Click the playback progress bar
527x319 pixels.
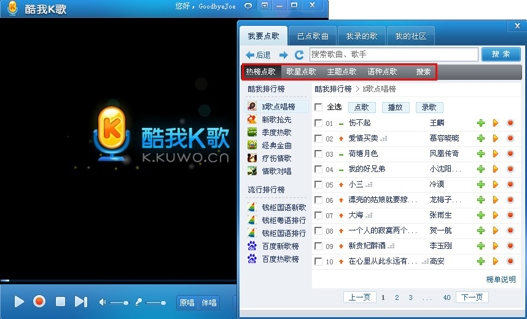pyautogui.click(x=119, y=280)
